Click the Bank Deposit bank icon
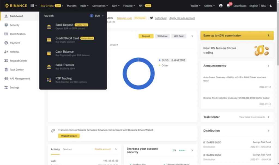Viewport: 279px width, 165px height. 49,26
